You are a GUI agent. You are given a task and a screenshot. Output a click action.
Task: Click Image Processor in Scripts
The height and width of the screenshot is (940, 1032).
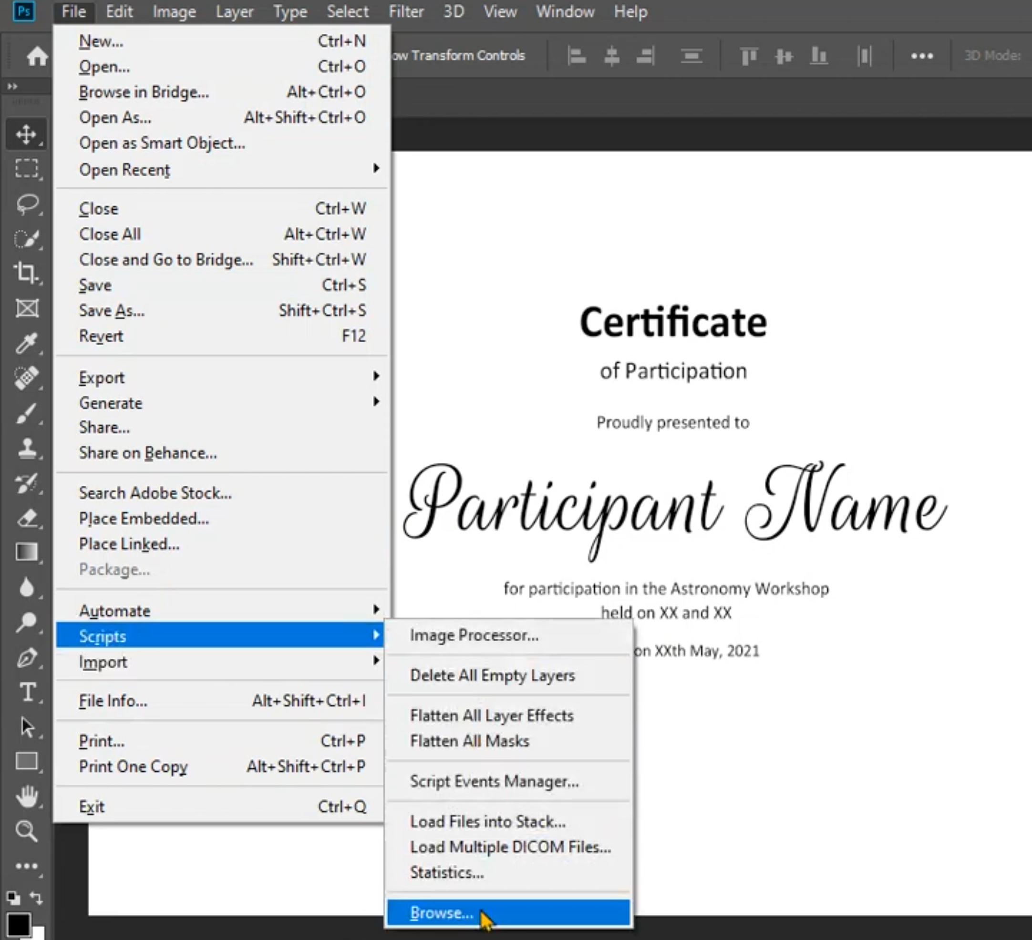pyautogui.click(x=474, y=635)
